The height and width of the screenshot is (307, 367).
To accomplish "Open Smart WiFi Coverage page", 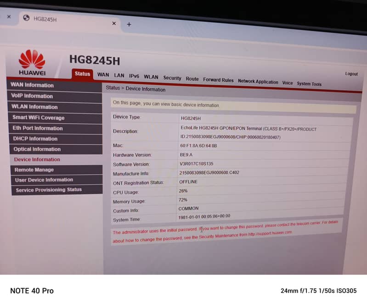I will tap(55, 118).
